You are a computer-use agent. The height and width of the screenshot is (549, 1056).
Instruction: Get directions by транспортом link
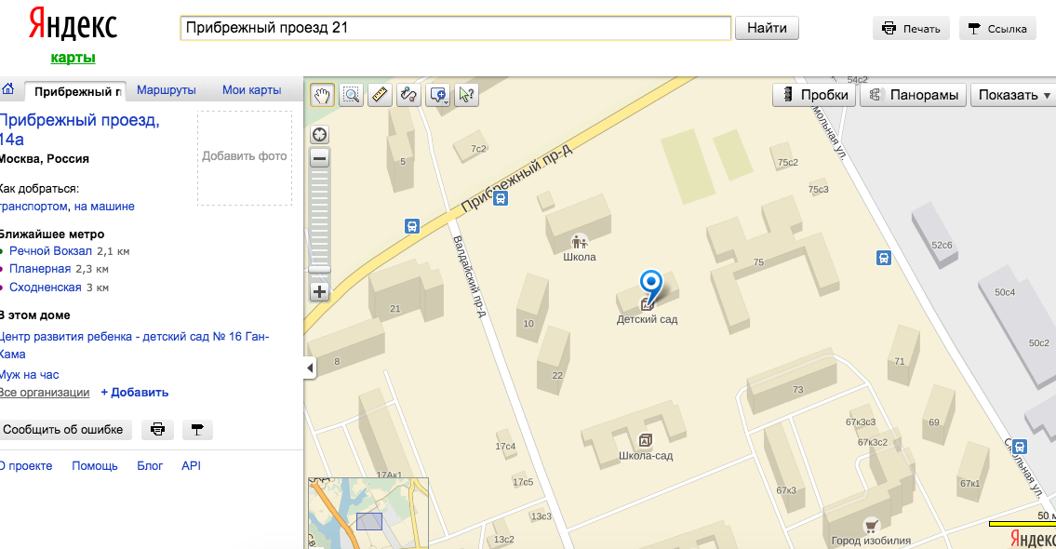coord(33,207)
